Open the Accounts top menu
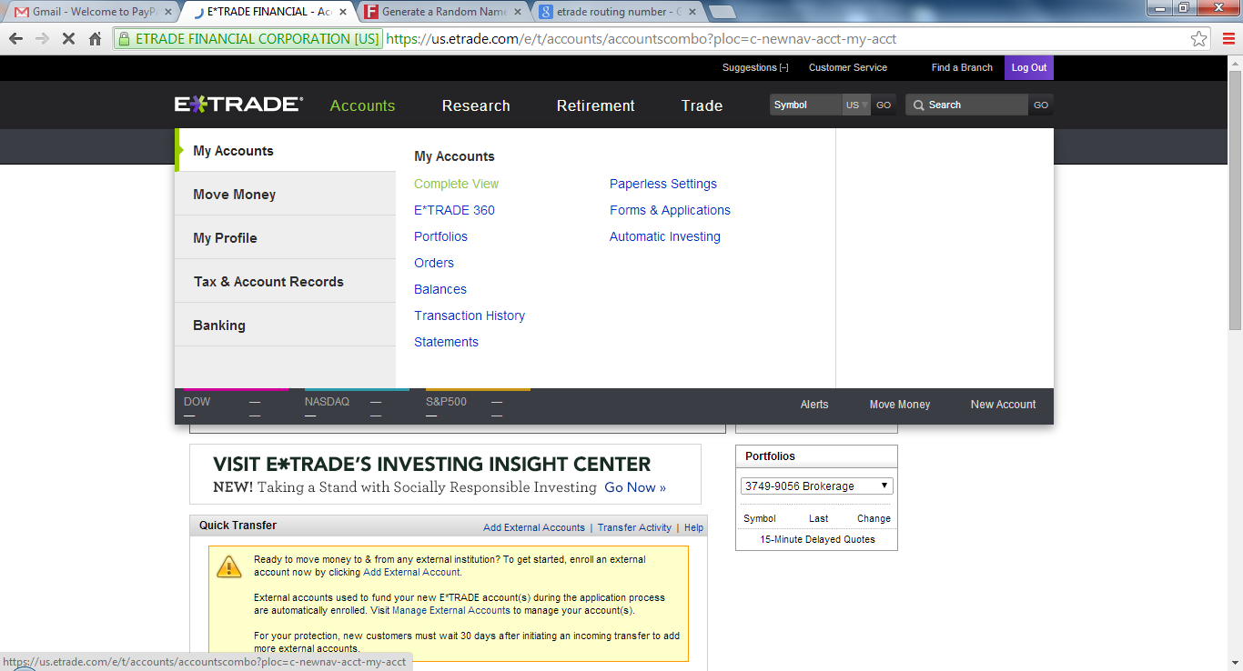The width and height of the screenshot is (1243, 671). click(x=362, y=105)
